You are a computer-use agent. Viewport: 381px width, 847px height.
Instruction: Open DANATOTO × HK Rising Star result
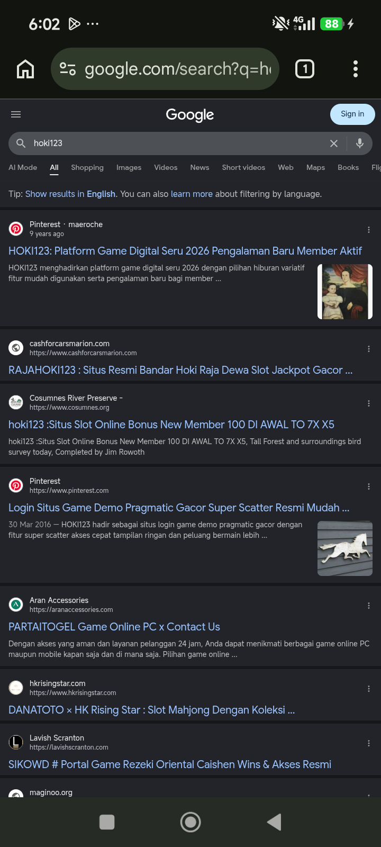click(152, 710)
